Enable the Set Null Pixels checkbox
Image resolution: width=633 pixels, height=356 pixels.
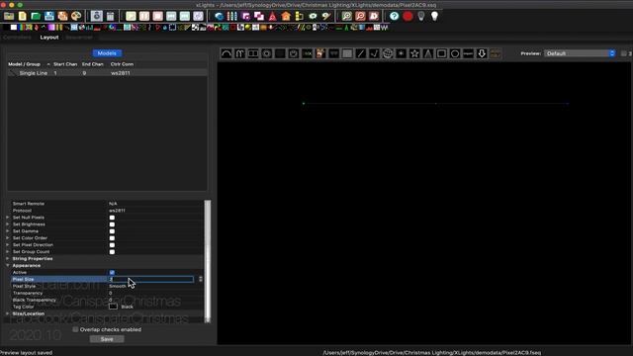[x=112, y=218]
